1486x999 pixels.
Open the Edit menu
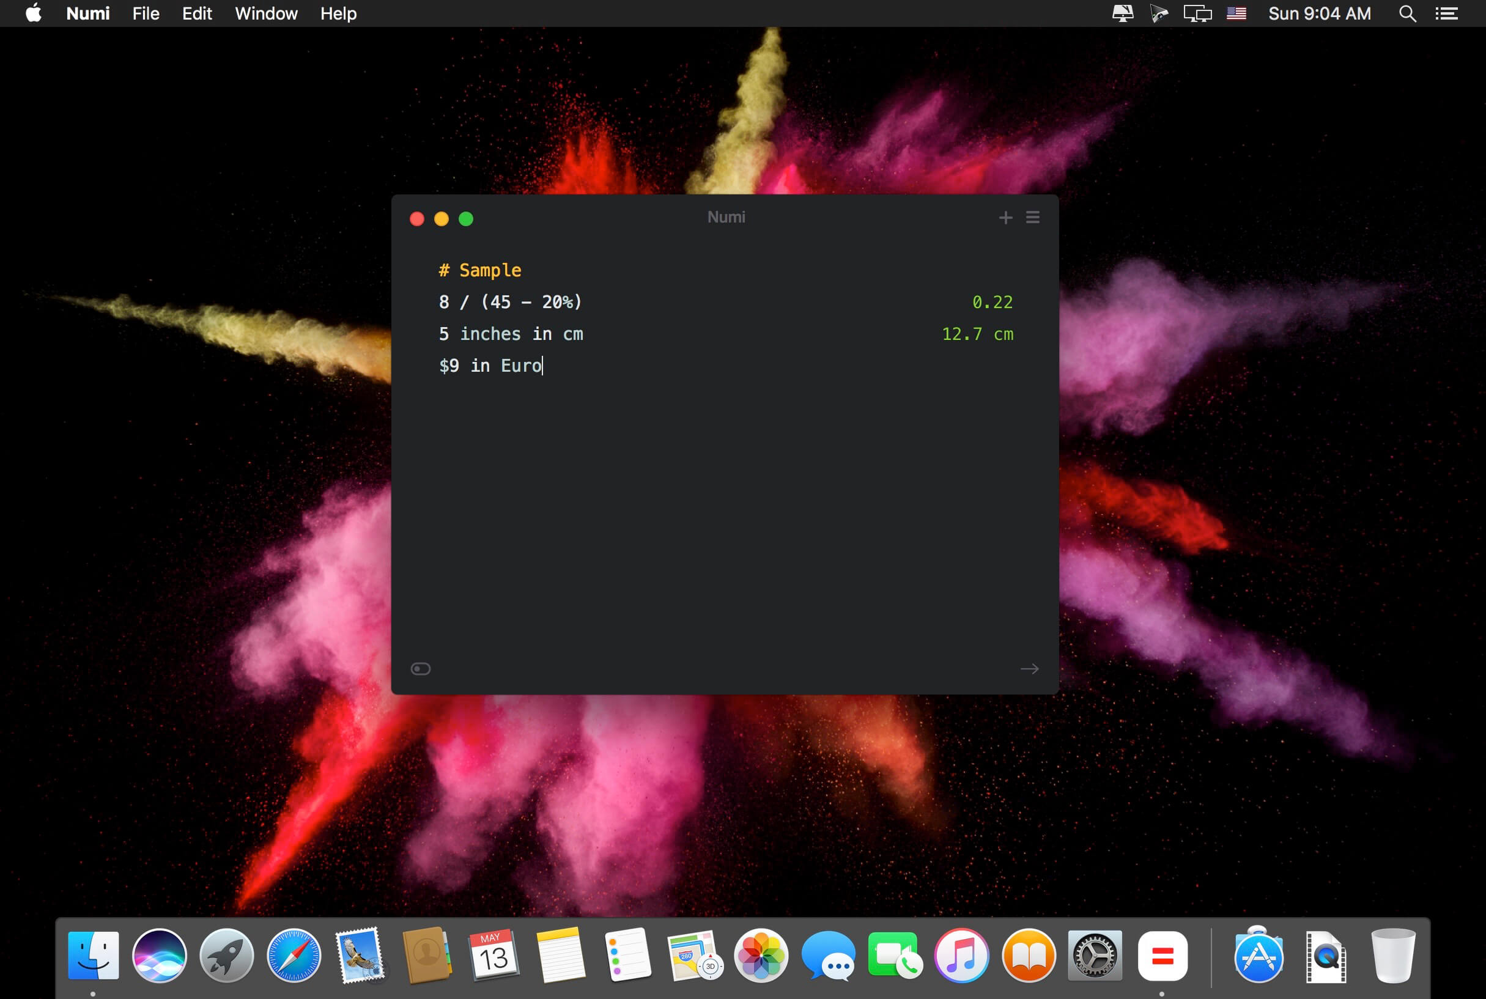[x=197, y=13]
